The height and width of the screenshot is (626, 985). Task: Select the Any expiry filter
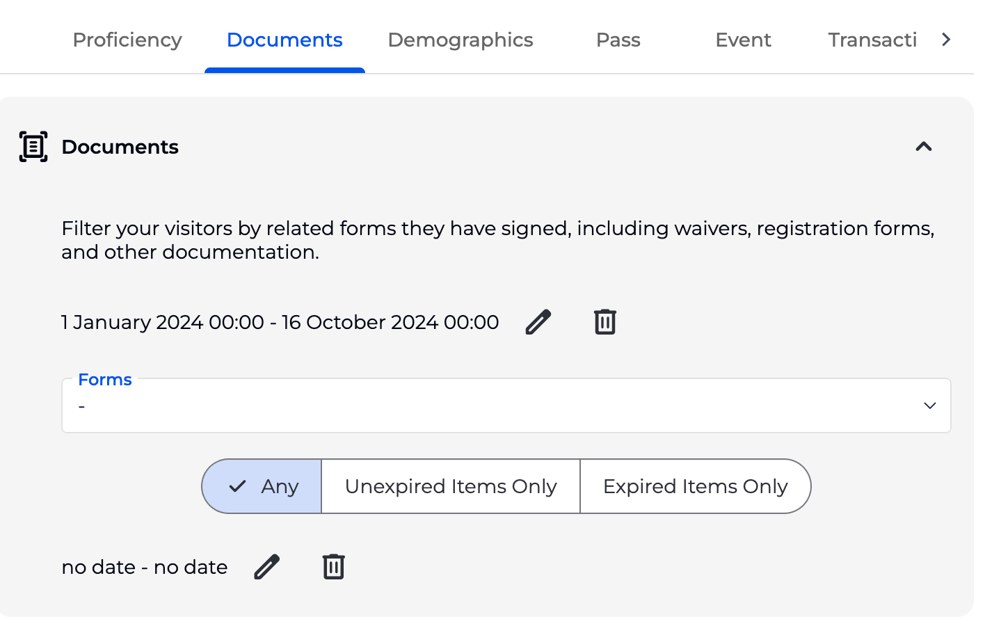[x=262, y=486]
